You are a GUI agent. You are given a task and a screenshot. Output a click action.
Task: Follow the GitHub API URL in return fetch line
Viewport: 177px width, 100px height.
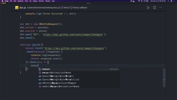74,48
